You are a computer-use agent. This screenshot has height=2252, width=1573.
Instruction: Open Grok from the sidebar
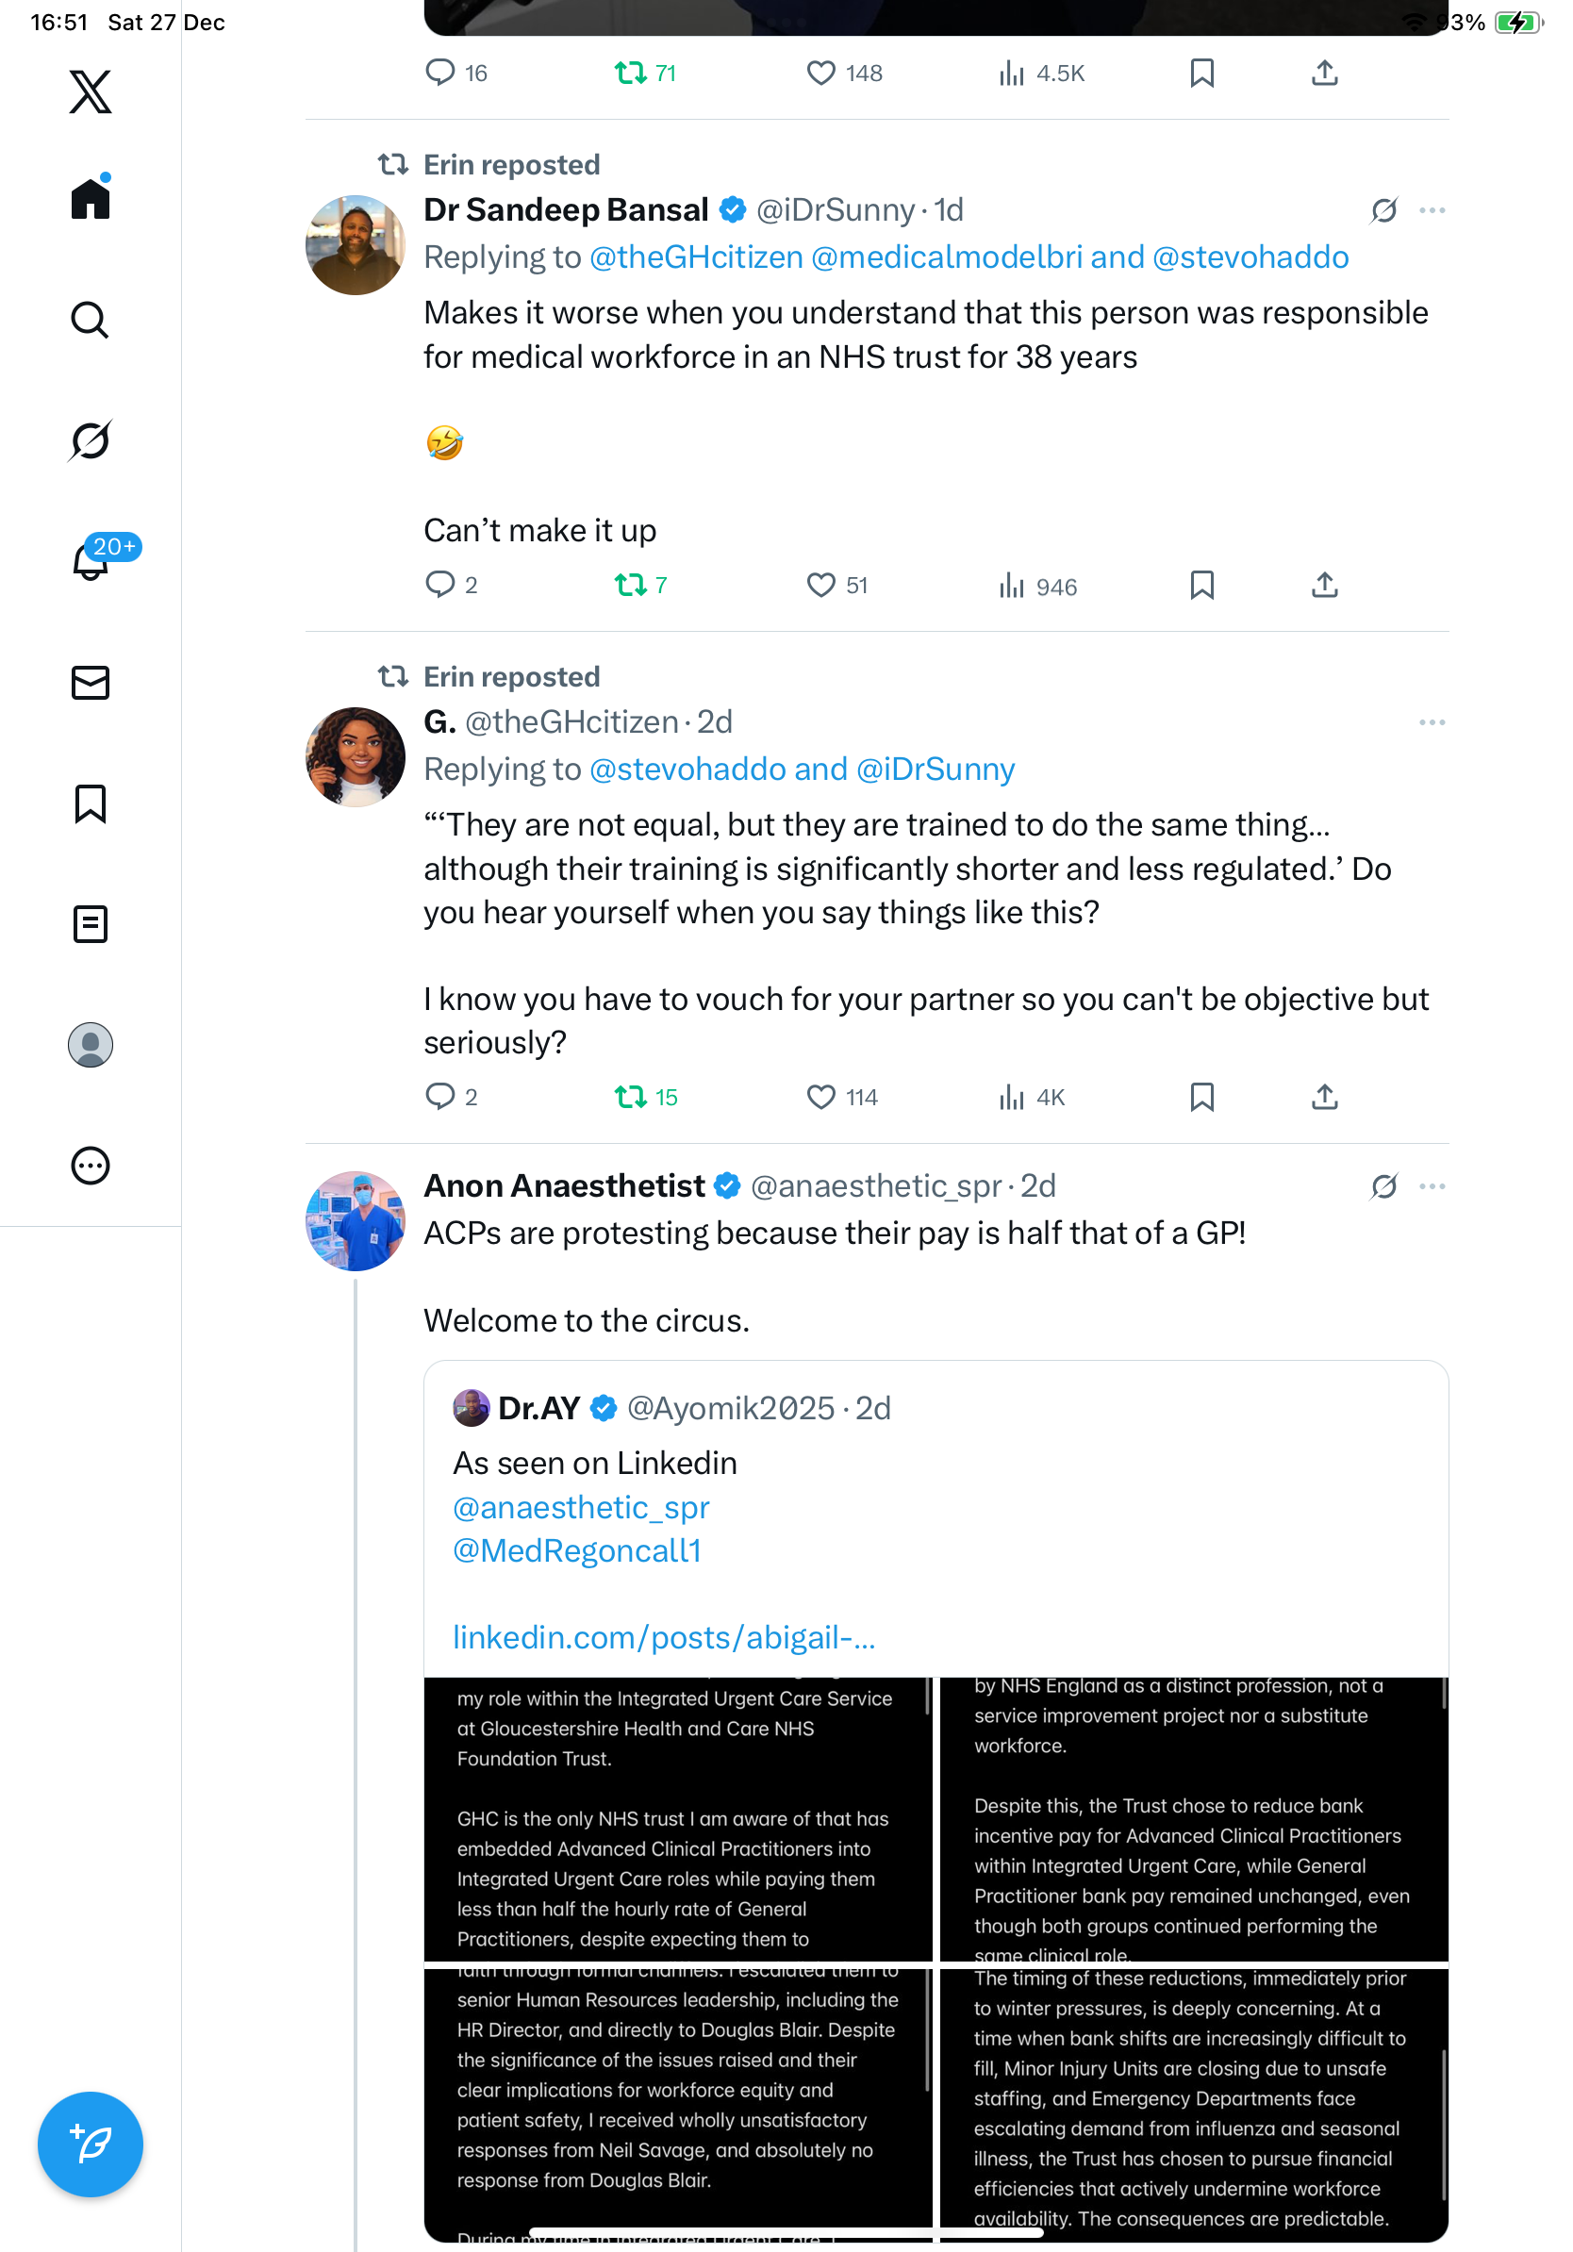click(91, 440)
